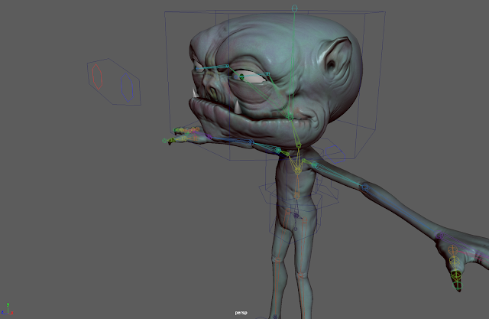Click the persp camera label
Screen dimensions: 489x319
[x=241, y=312]
